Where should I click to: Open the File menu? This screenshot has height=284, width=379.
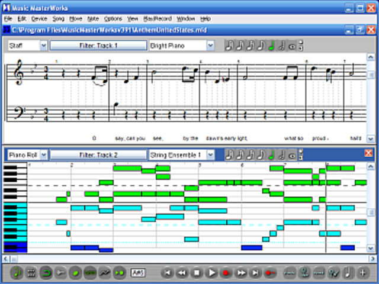point(8,19)
